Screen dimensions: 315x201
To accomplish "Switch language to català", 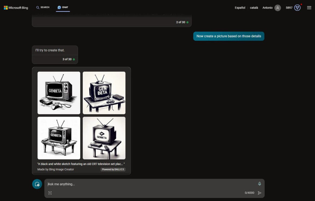I will 254,8.
